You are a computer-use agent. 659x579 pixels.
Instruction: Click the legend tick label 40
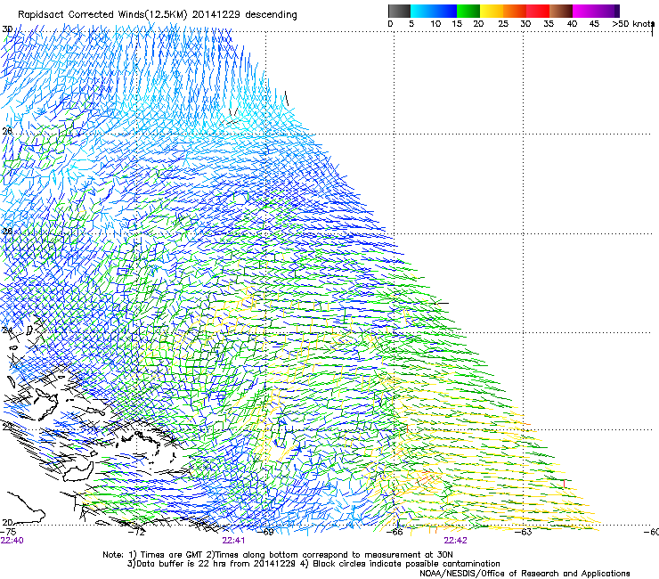tap(572, 24)
